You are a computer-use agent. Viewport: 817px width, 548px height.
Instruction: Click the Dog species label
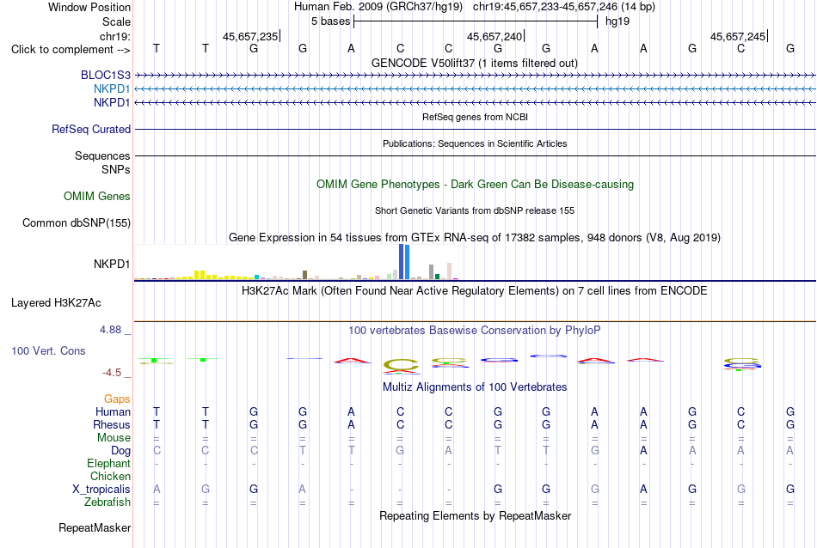tap(120, 451)
